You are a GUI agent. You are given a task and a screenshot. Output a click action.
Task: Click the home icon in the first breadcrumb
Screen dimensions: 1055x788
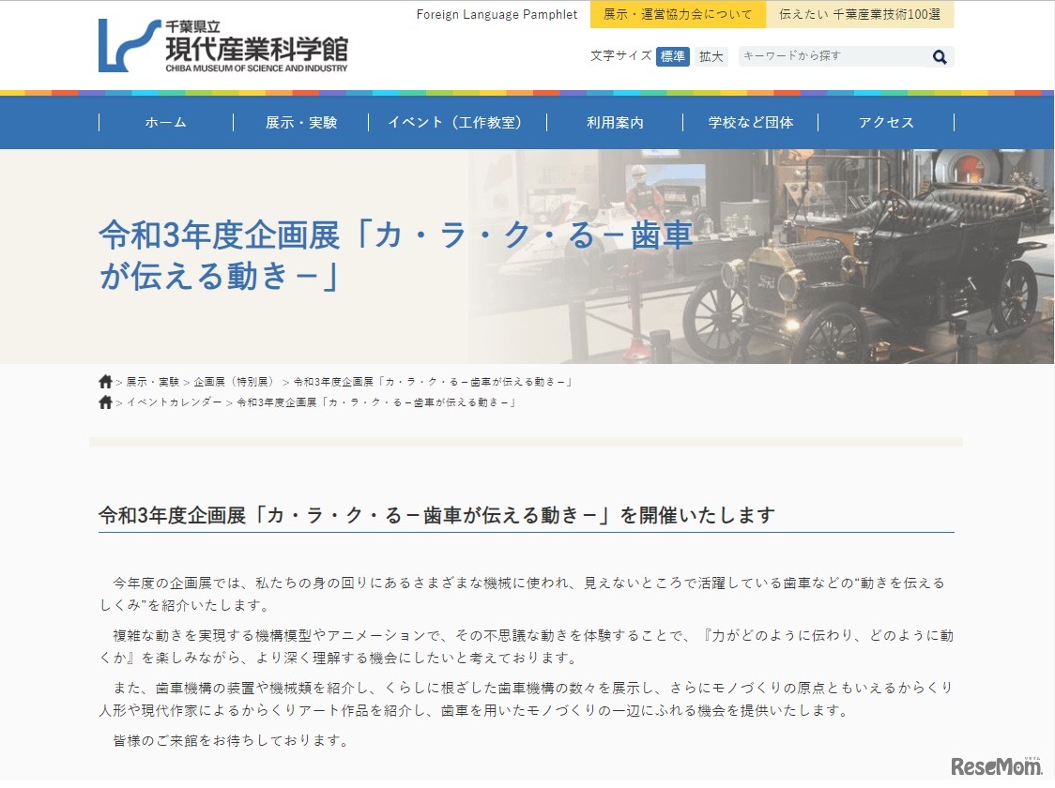104,381
